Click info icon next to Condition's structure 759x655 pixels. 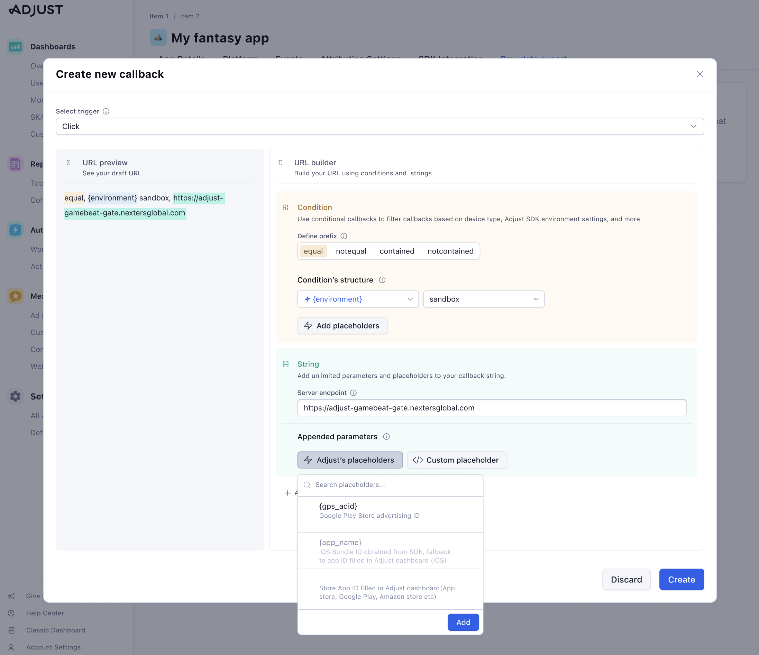tap(382, 280)
